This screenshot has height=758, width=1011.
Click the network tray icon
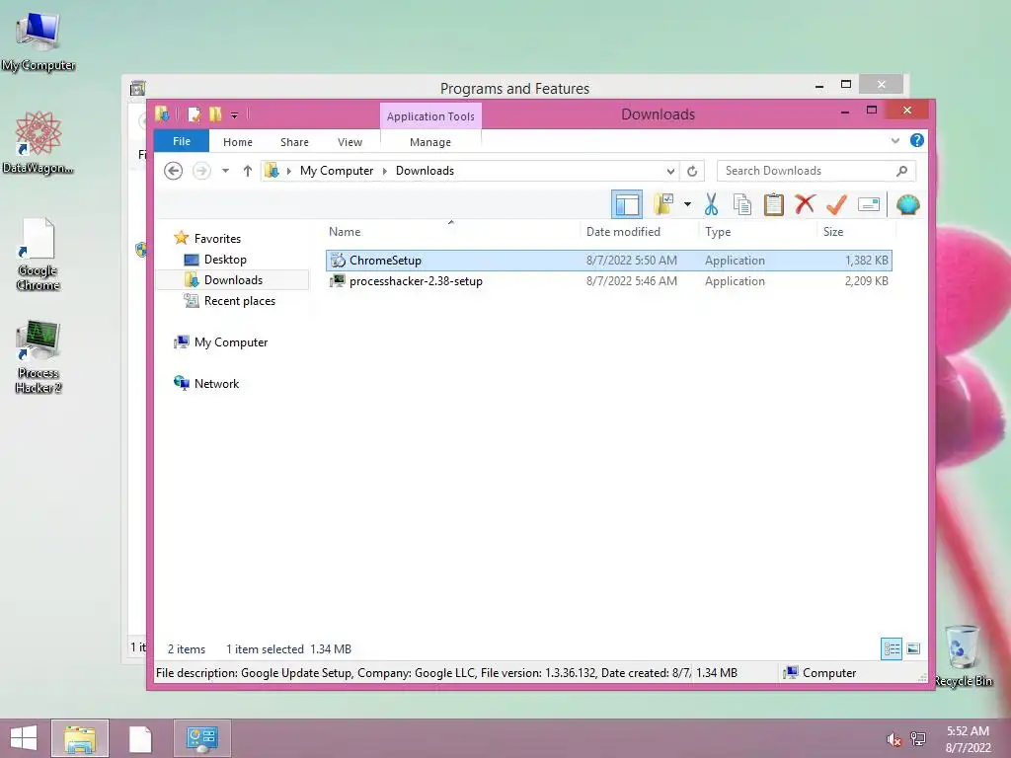918,739
